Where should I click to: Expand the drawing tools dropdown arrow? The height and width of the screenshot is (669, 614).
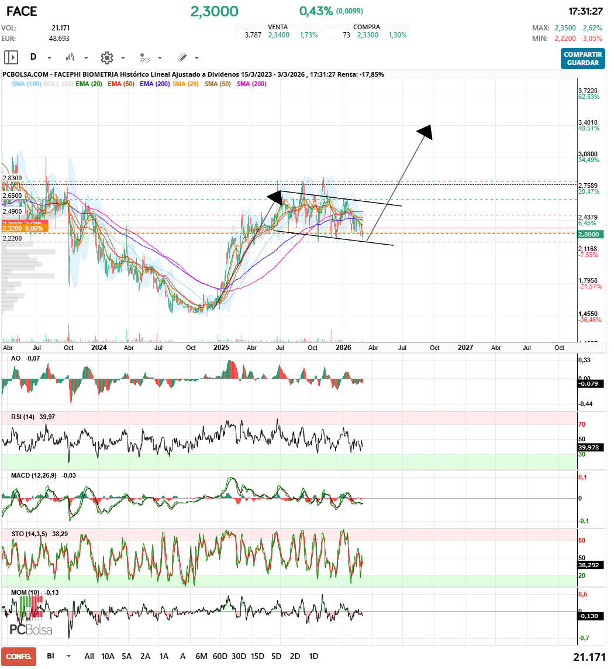point(196,58)
